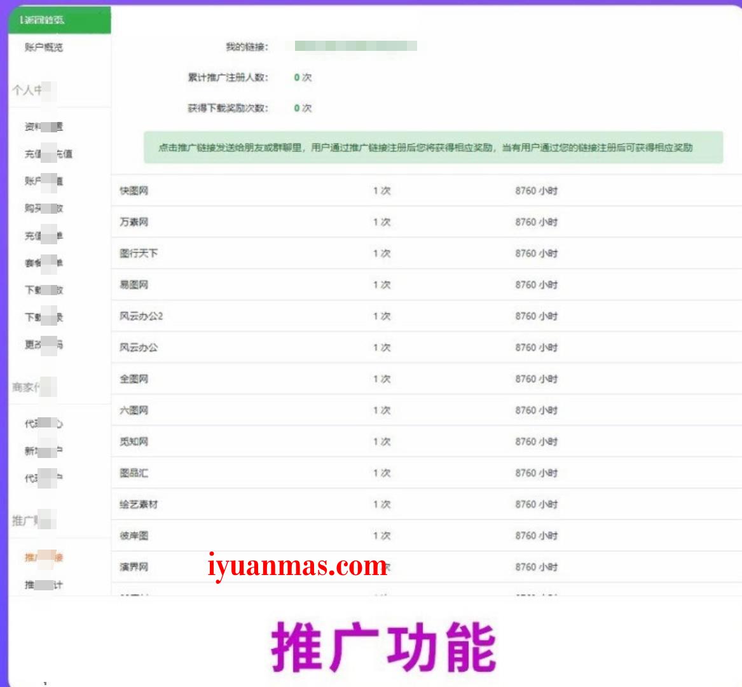742x687 pixels.
Task: Open the sidebar recharge item ending in 充值
Action: (x=48, y=154)
